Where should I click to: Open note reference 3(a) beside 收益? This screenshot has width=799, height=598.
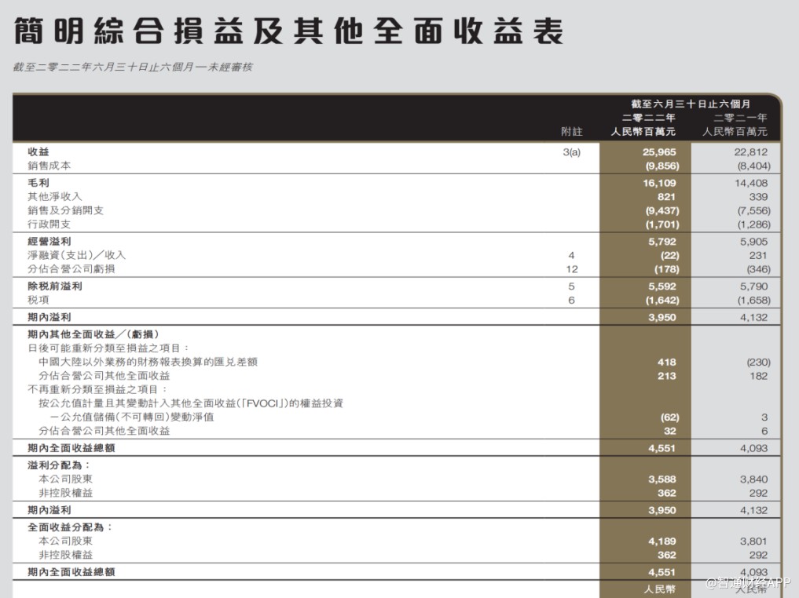pos(571,152)
